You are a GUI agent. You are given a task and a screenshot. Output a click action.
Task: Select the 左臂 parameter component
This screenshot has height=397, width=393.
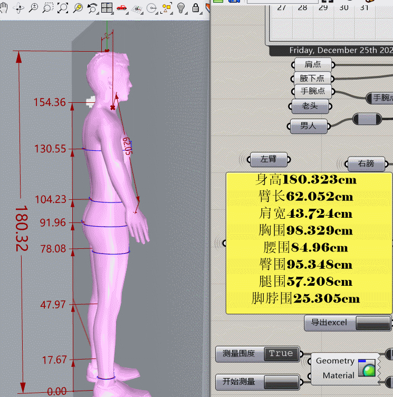tap(269, 160)
